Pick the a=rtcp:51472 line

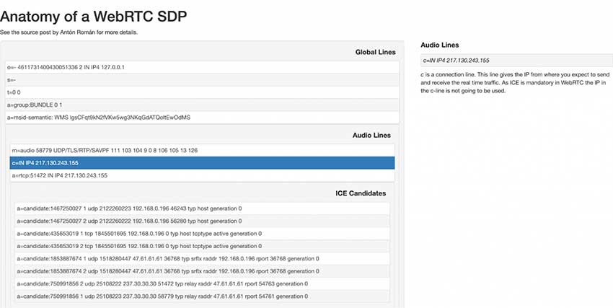[202, 175]
